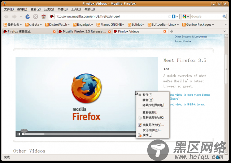
Task: Open the Google search engine selector
Action: tap(186, 17)
